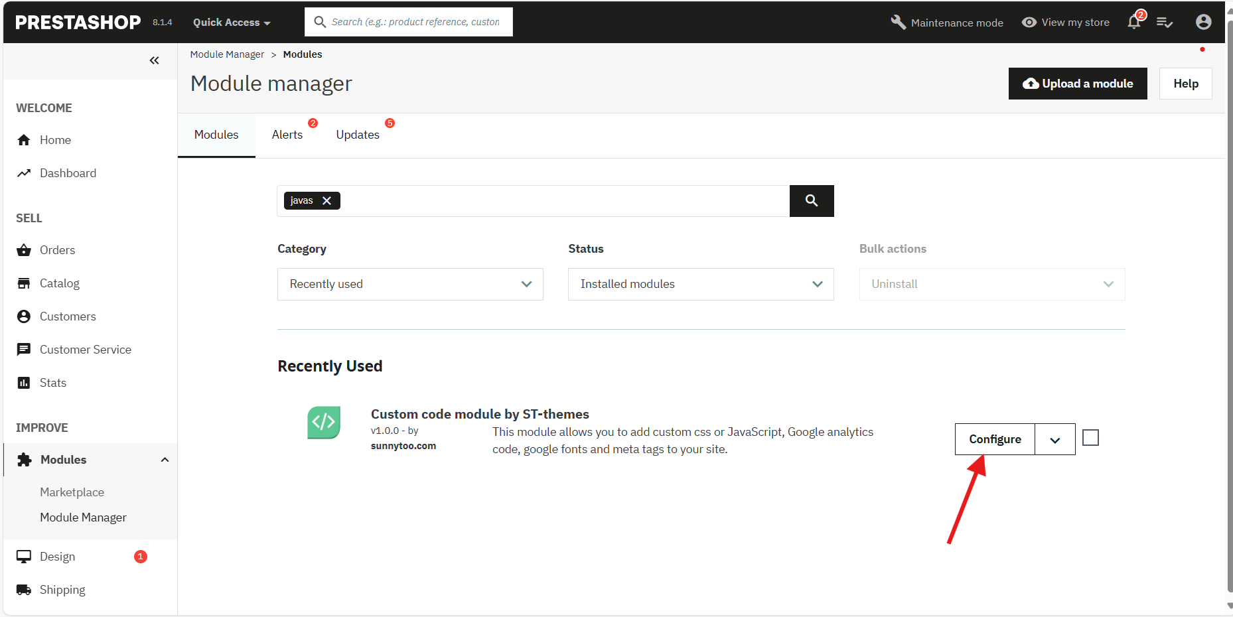Switch to the Alerts tab
This screenshot has height=617, width=1233.
click(287, 135)
